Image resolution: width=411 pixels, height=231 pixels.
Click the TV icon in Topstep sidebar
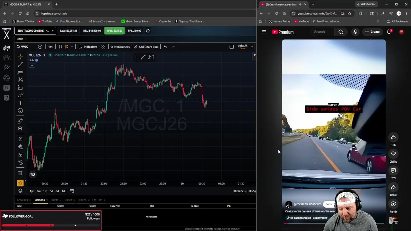click(x=6, y=88)
